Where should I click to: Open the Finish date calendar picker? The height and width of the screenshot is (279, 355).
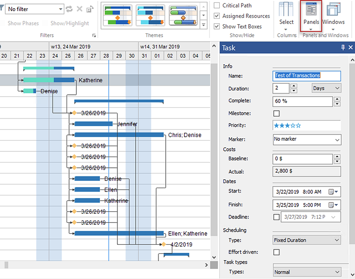333,205
